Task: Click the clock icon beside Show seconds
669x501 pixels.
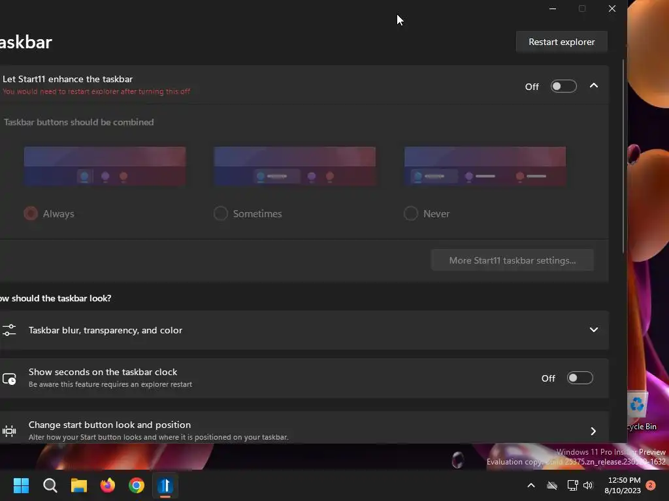Action: point(9,379)
